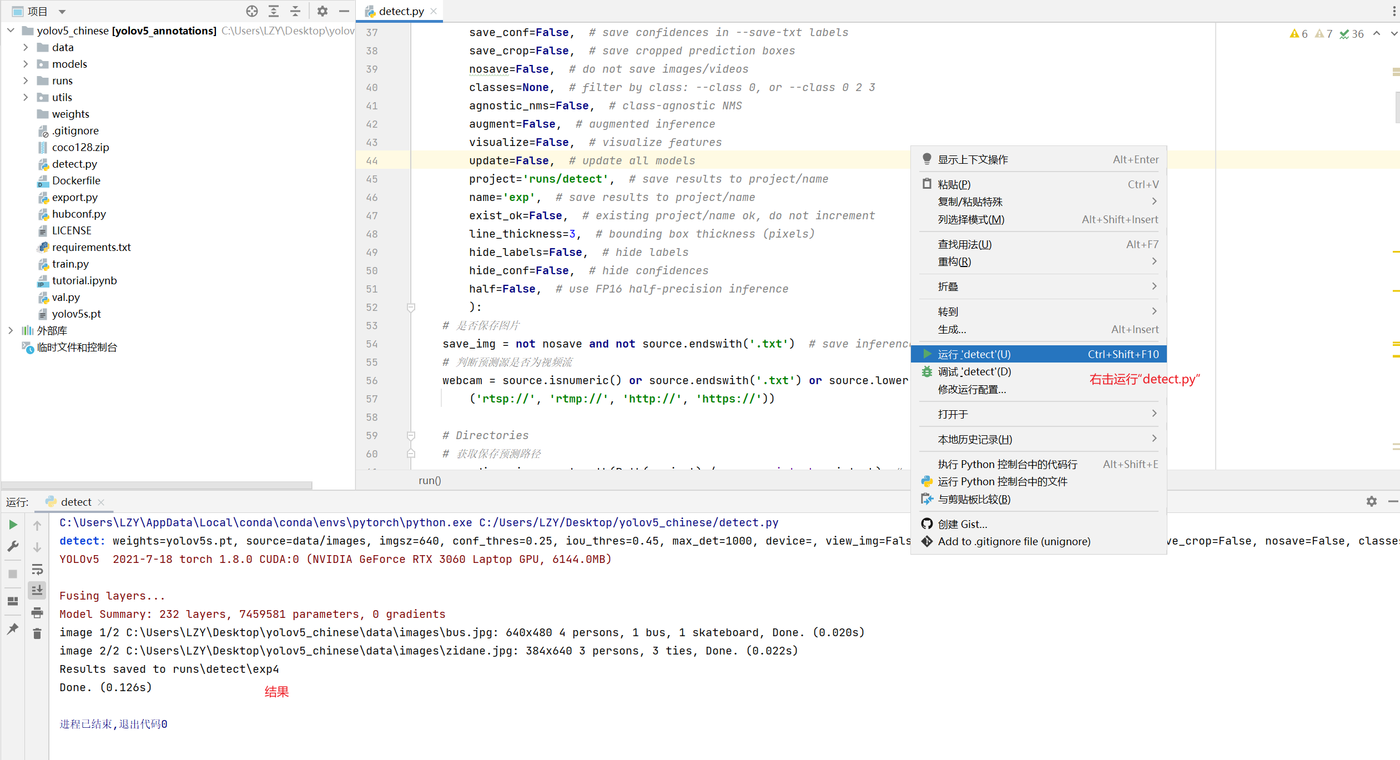This screenshot has height=760, width=1400.
Task: Open the folding submenu
Action: click(x=1039, y=286)
